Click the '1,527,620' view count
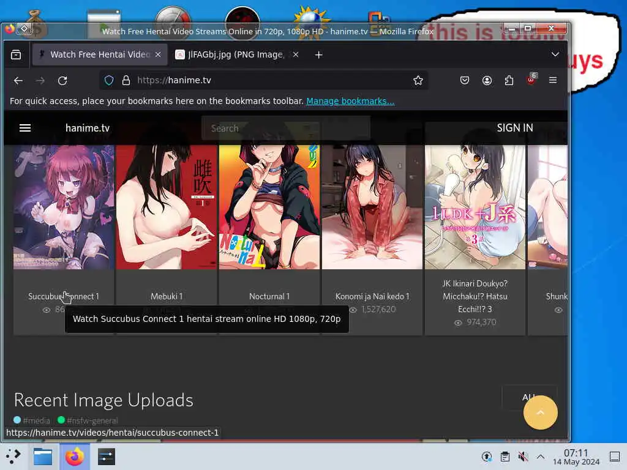Screen dimensions: 627x470 pos(378,309)
